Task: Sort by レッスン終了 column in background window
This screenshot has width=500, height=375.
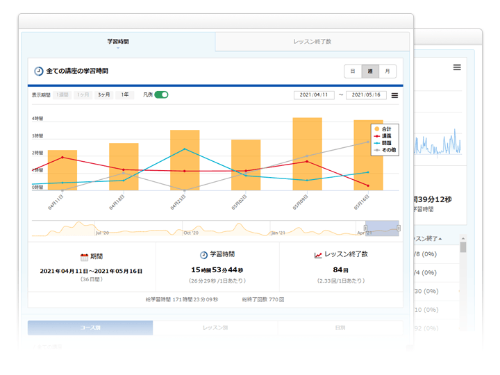Action: click(x=427, y=238)
